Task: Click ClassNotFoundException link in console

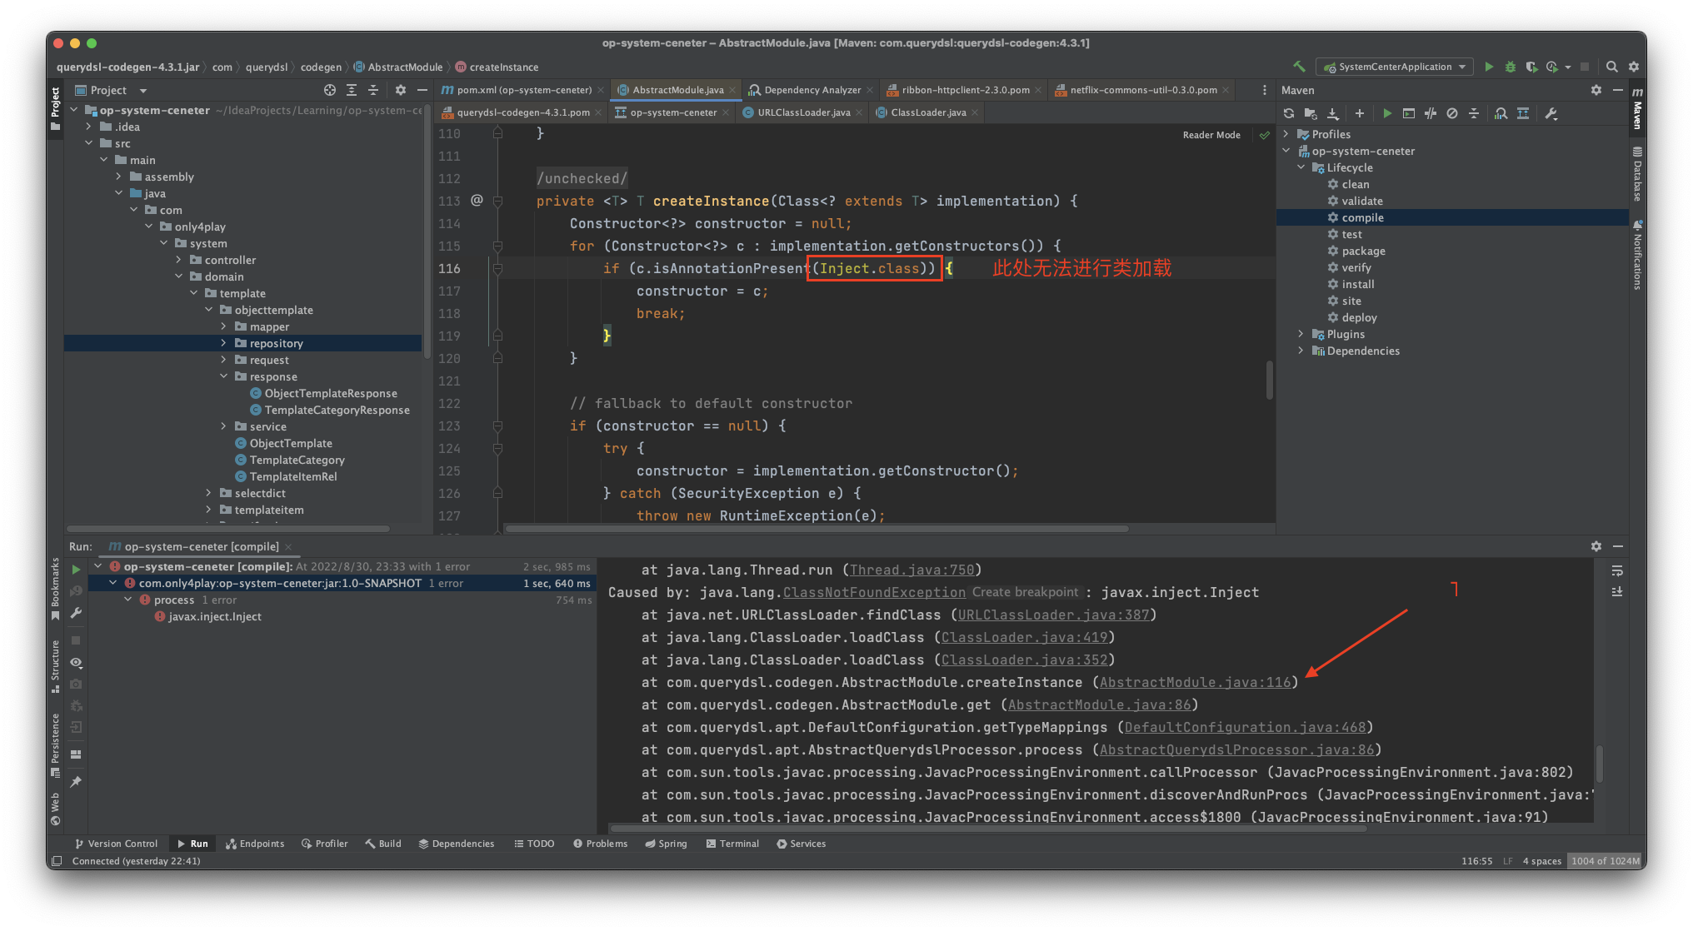Action: 874,592
